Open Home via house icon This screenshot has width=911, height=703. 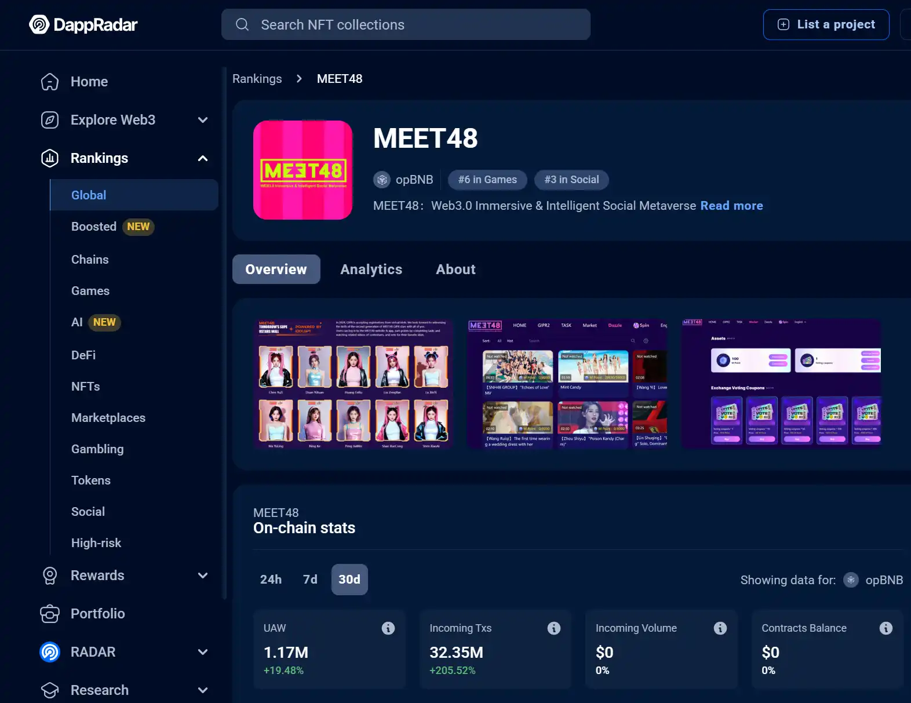(x=50, y=82)
